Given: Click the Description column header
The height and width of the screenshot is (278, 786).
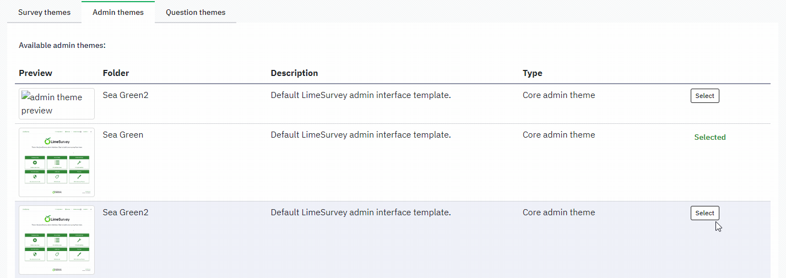Looking at the screenshot, I should coord(294,73).
